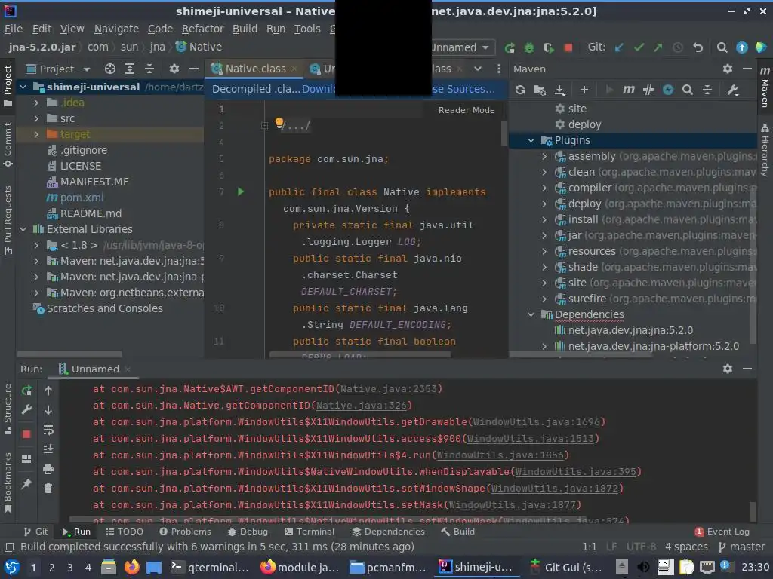Execute Maven goal 'm' icon

click(x=628, y=90)
